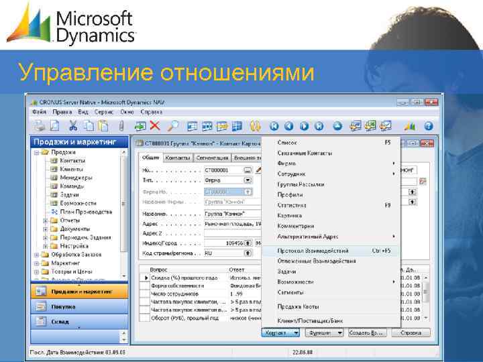The image size is (483, 362).
Task: Select Список in the Контакт menu
Action: [331, 143]
